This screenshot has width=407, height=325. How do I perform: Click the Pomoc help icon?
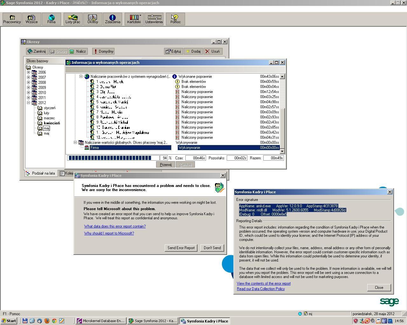click(175, 19)
